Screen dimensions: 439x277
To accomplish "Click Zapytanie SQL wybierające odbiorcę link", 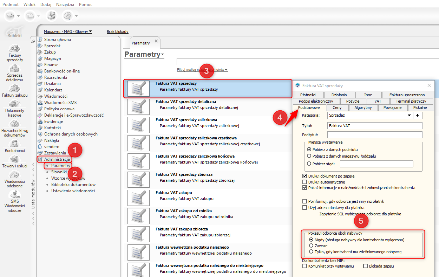I will tap(360, 214).
